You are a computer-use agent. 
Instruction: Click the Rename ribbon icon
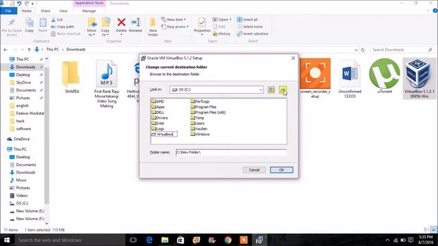pyautogui.click(x=136, y=25)
